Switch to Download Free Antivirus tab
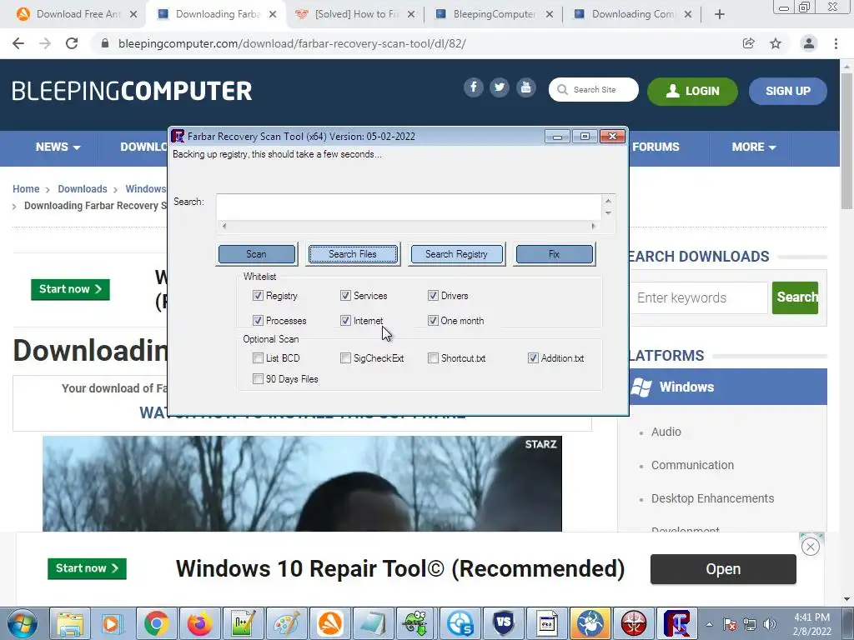The image size is (854, 640). click(x=76, y=14)
